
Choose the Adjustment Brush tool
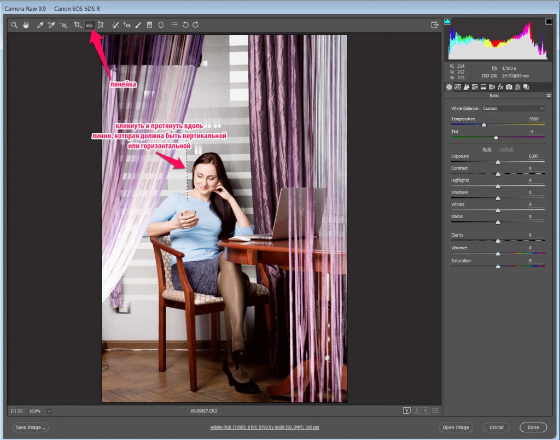tap(138, 25)
